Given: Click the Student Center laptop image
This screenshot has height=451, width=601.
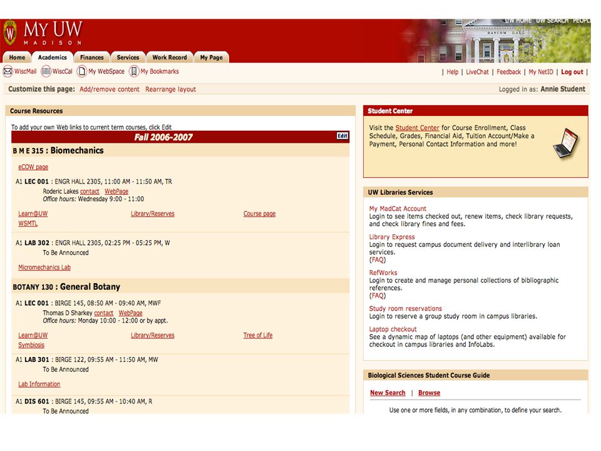Looking at the screenshot, I should click(x=566, y=143).
